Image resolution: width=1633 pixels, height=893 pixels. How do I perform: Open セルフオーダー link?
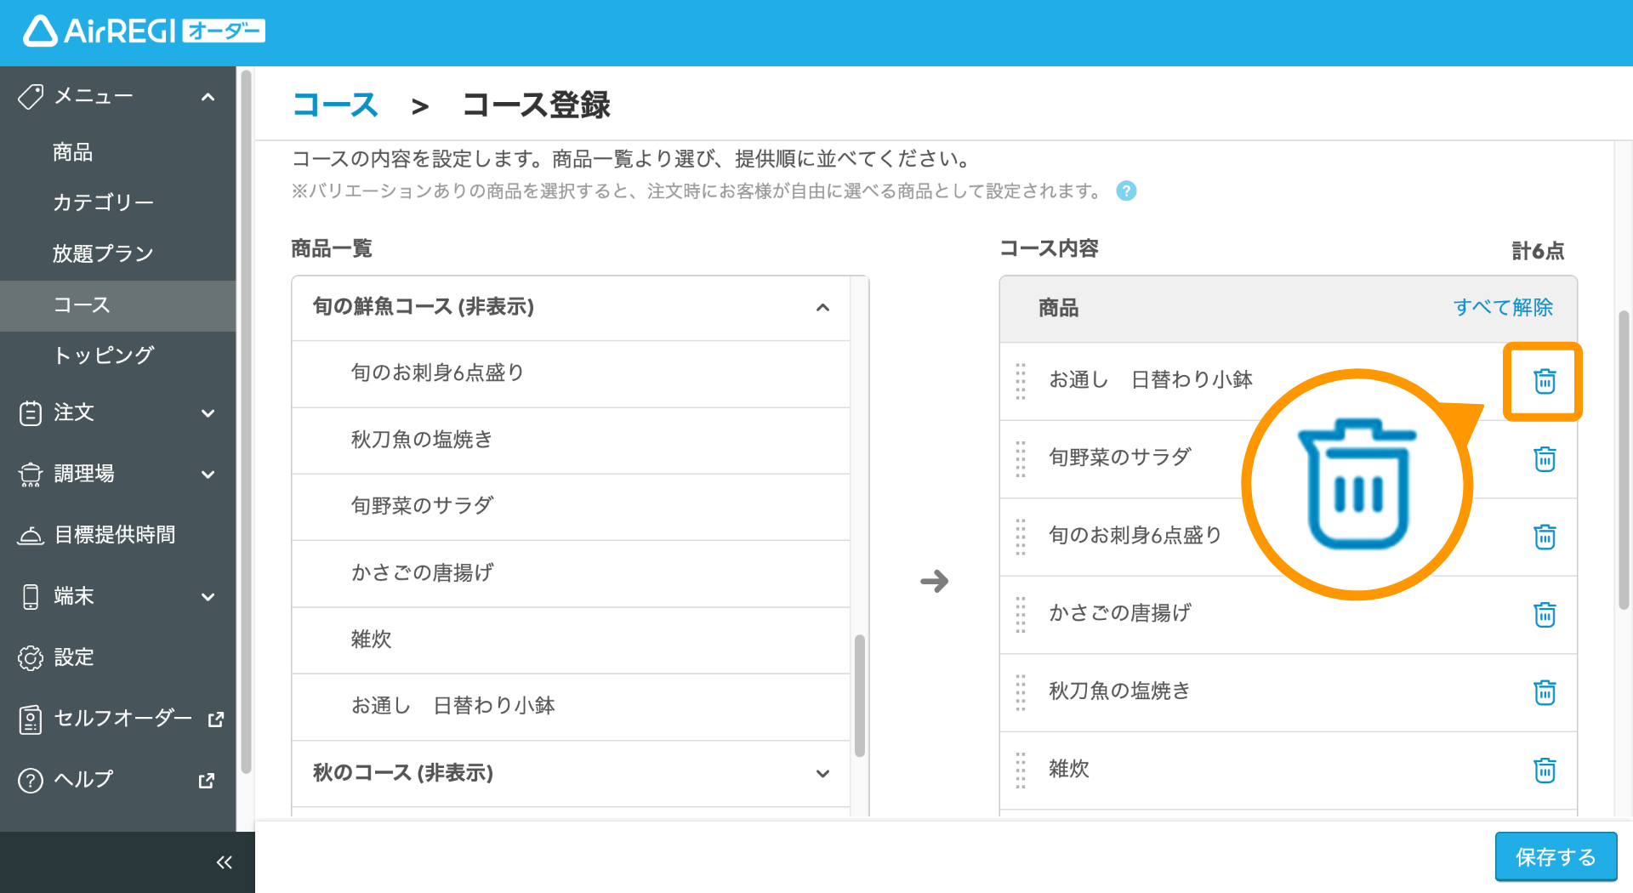tap(123, 720)
